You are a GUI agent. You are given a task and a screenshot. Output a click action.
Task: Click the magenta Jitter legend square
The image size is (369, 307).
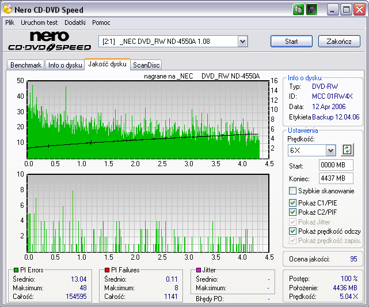pos(199,270)
